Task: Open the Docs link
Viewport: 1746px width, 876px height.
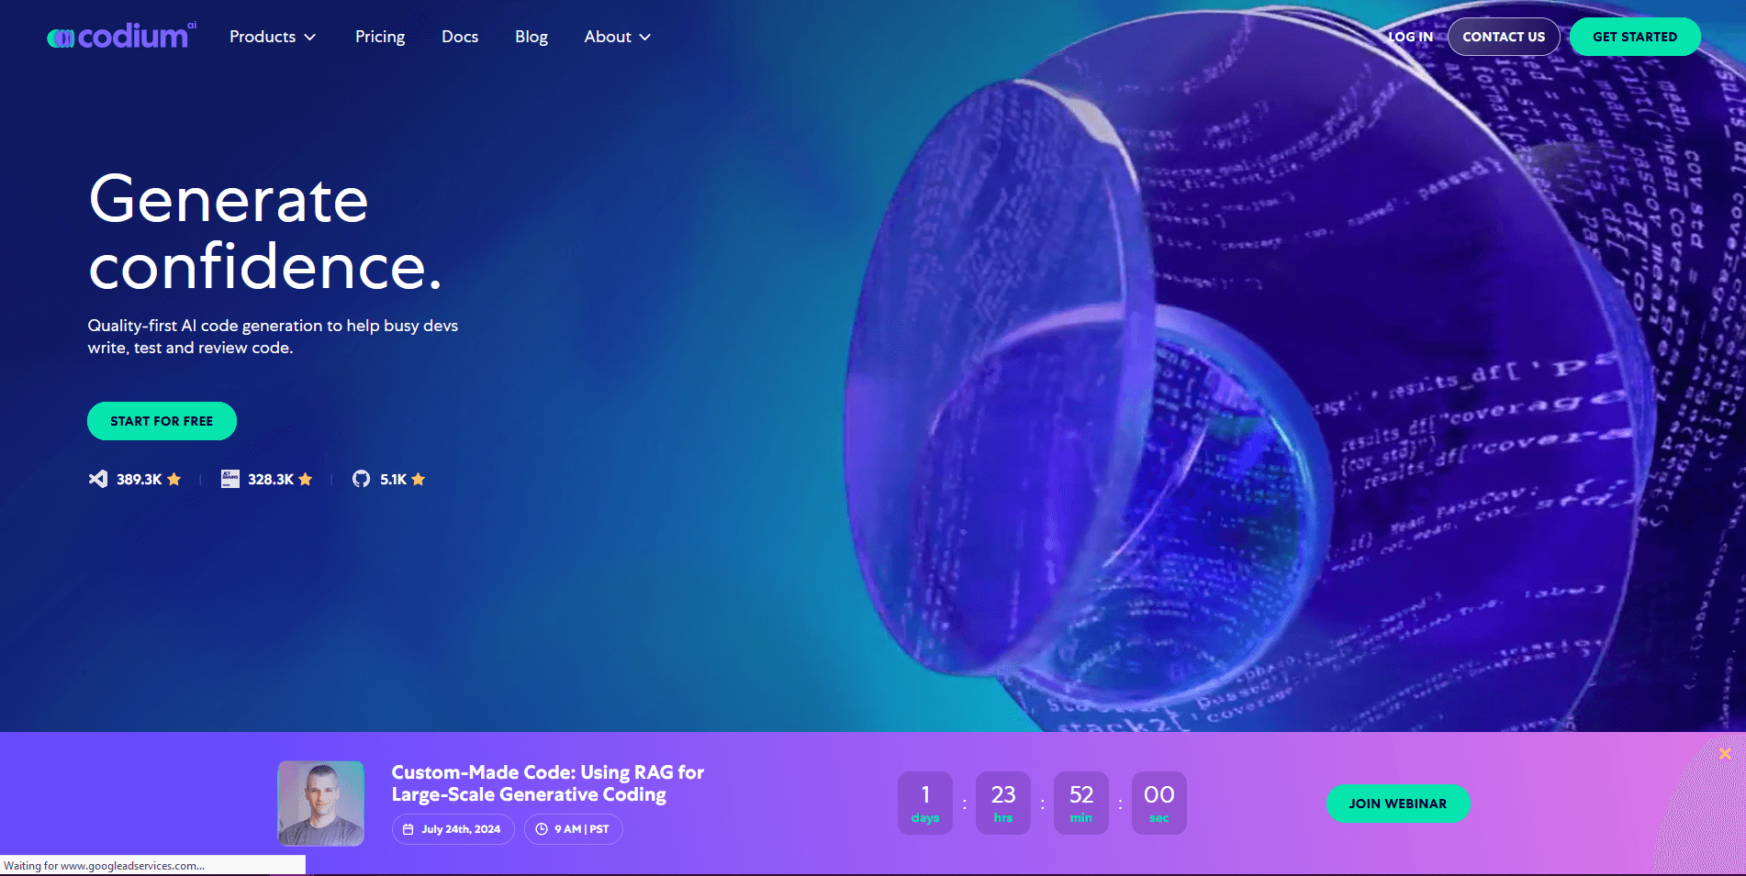Action: click(x=460, y=37)
